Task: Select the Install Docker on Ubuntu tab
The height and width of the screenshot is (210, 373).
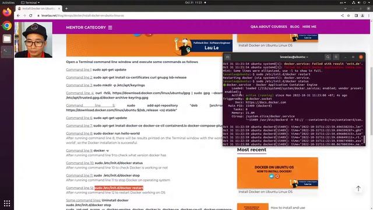Action: click(x=38, y=9)
